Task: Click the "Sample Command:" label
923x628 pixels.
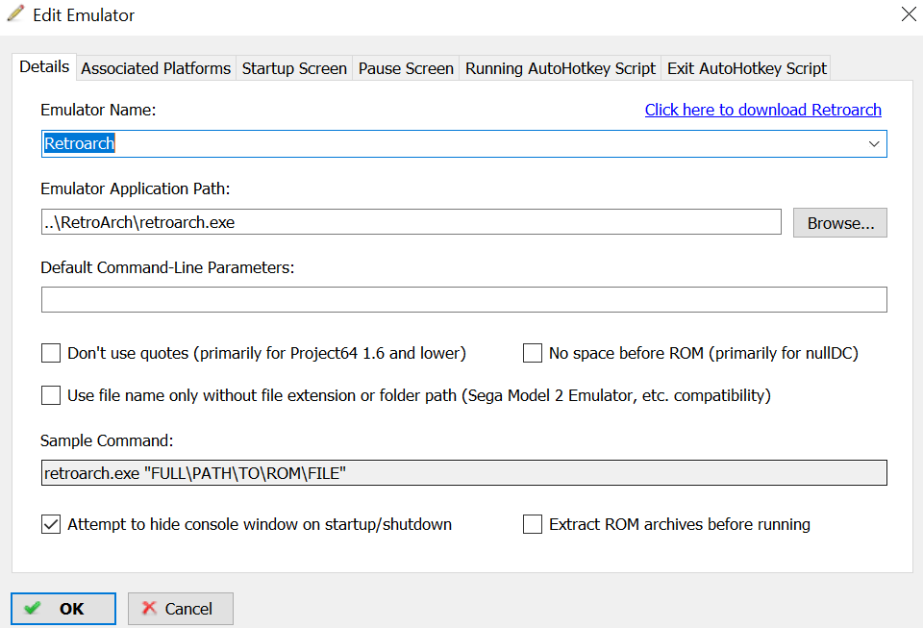Action: pos(107,440)
